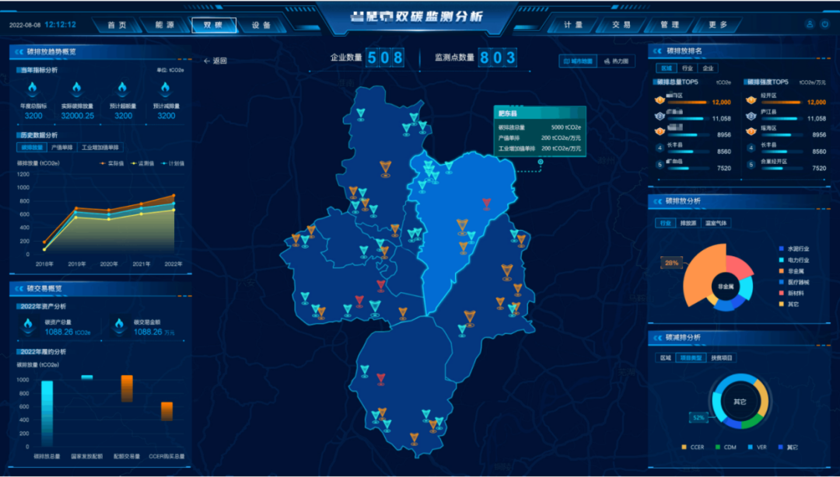Screen dimensions: 840x477
Task: Click the 返回 back link
Action: pyautogui.click(x=215, y=61)
